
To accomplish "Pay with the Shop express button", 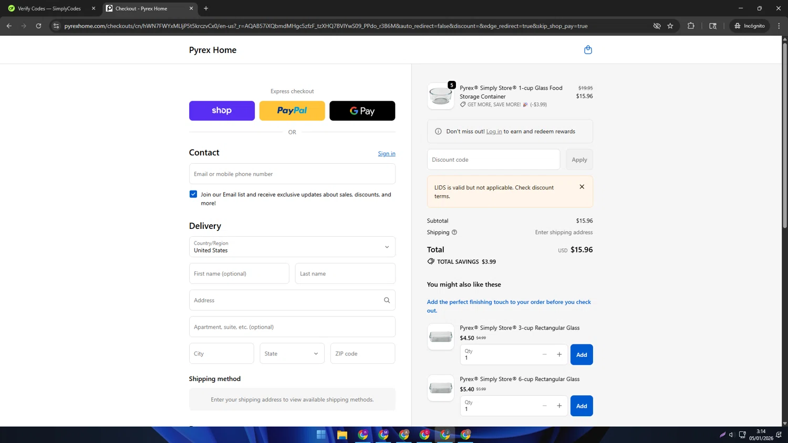I will [222, 111].
